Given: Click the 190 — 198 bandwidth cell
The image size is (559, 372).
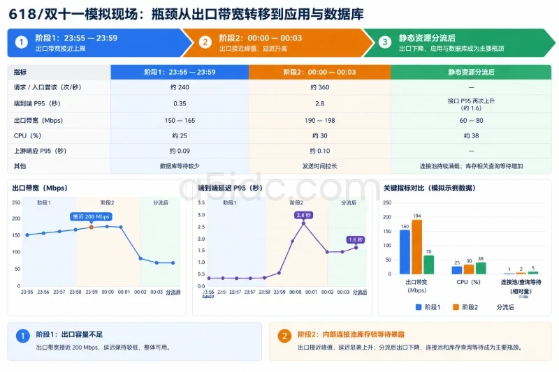Looking at the screenshot, I should tap(320, 120).
